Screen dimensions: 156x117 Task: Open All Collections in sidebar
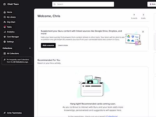click(11, 53)
